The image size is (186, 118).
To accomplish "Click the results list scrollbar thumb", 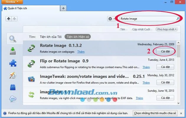I will tap(178, 51).
